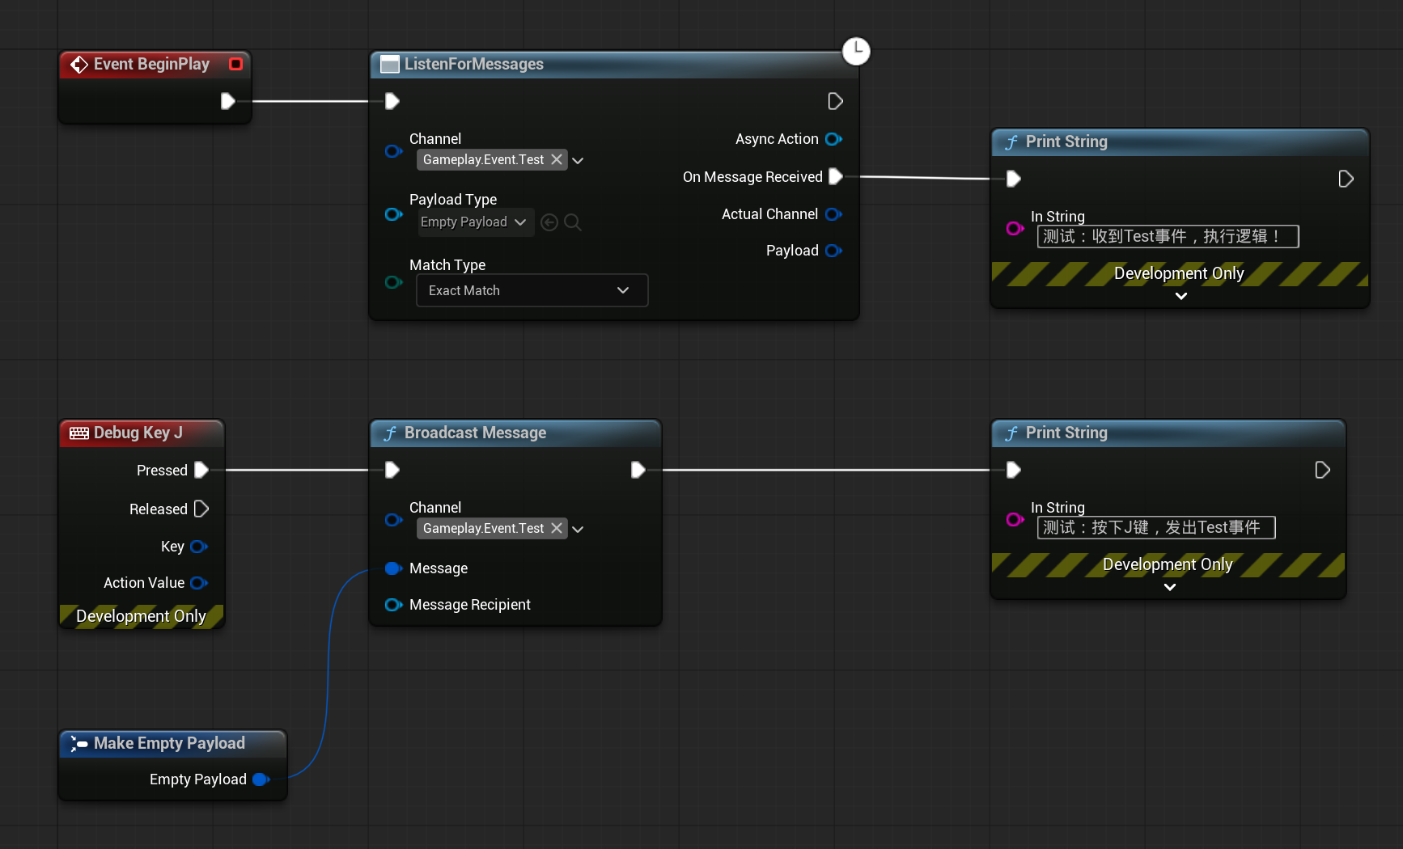Expand the top Print String advanced options
1403x849 pixels.
1180,296
